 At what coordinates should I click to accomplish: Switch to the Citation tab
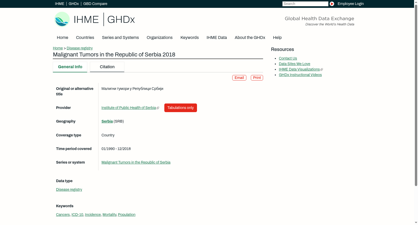[x=107, y=67]
